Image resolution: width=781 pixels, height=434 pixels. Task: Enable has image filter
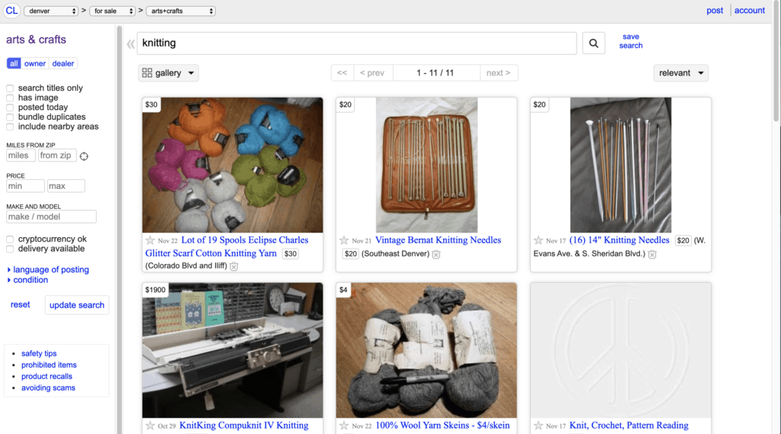(x=10, y=98)
